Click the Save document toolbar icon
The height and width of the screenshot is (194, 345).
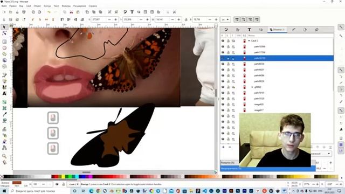(17, 12)
